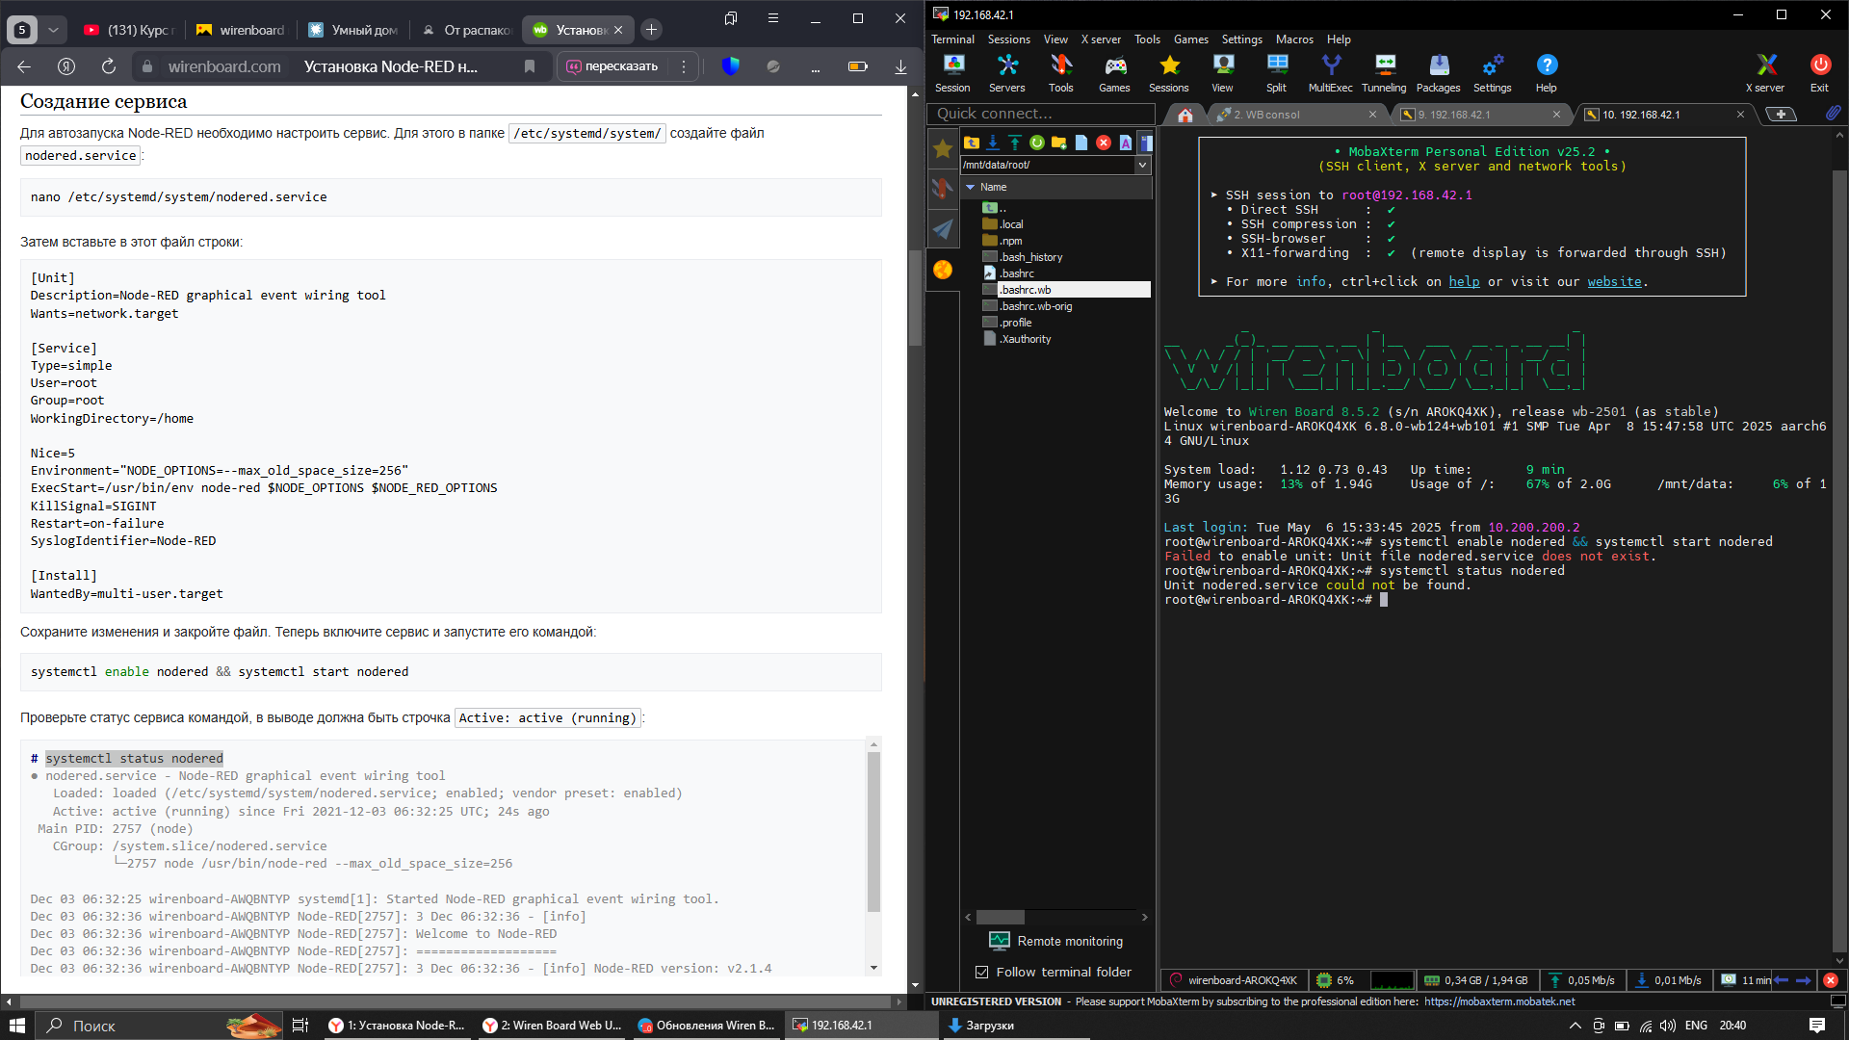Viewport: 1849px width, 1040px height.
Task: Open the Split terminal icon
Action: click(x=1277, y=72)
